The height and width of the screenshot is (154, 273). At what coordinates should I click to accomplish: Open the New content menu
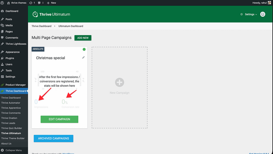point(51,3)
